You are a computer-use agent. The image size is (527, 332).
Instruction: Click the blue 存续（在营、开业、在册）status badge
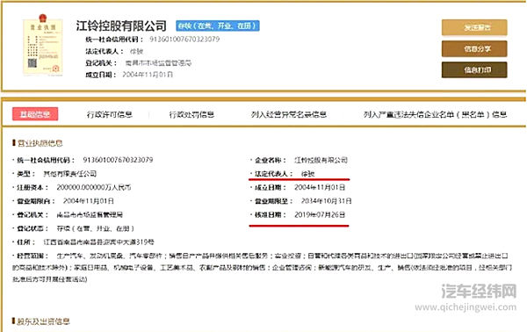click(x=218, y=25)
